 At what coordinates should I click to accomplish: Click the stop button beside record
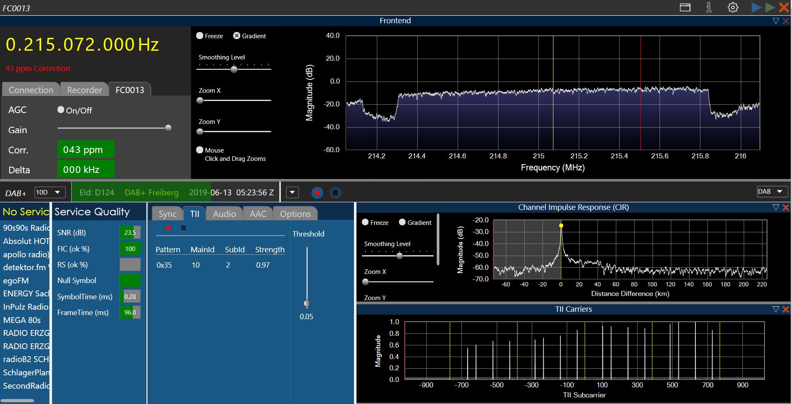[335, 193]
